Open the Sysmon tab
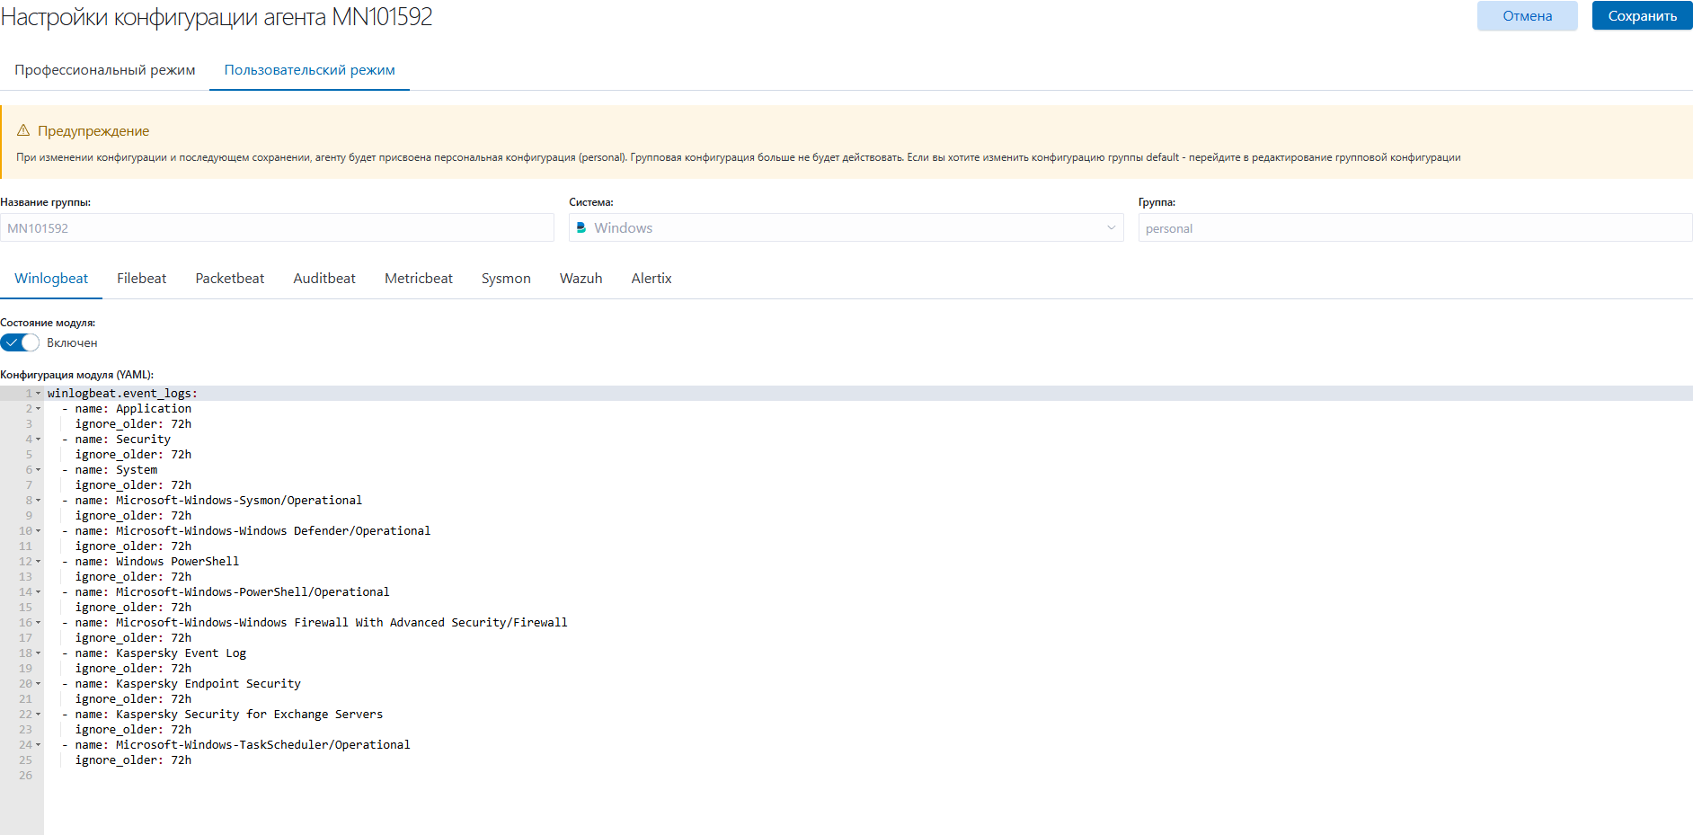1693x835 pixels. 506,279
